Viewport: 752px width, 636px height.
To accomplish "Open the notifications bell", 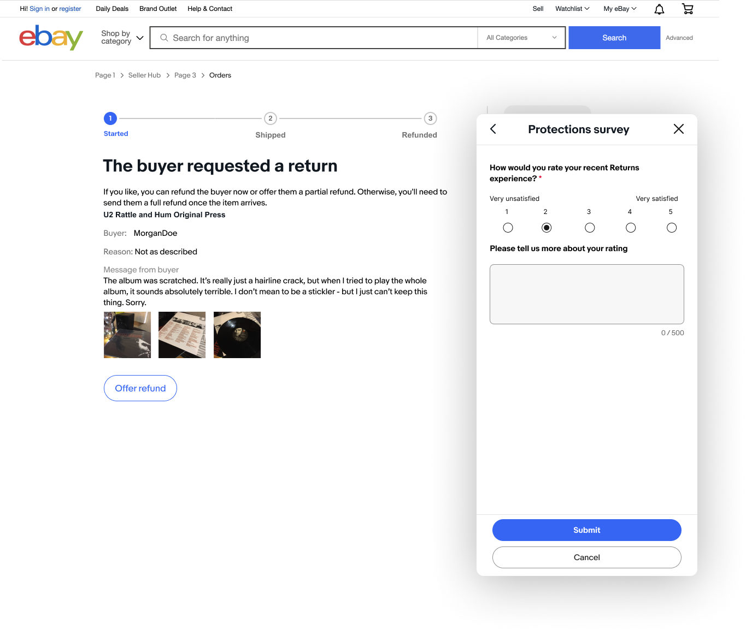I will (659, 9).
